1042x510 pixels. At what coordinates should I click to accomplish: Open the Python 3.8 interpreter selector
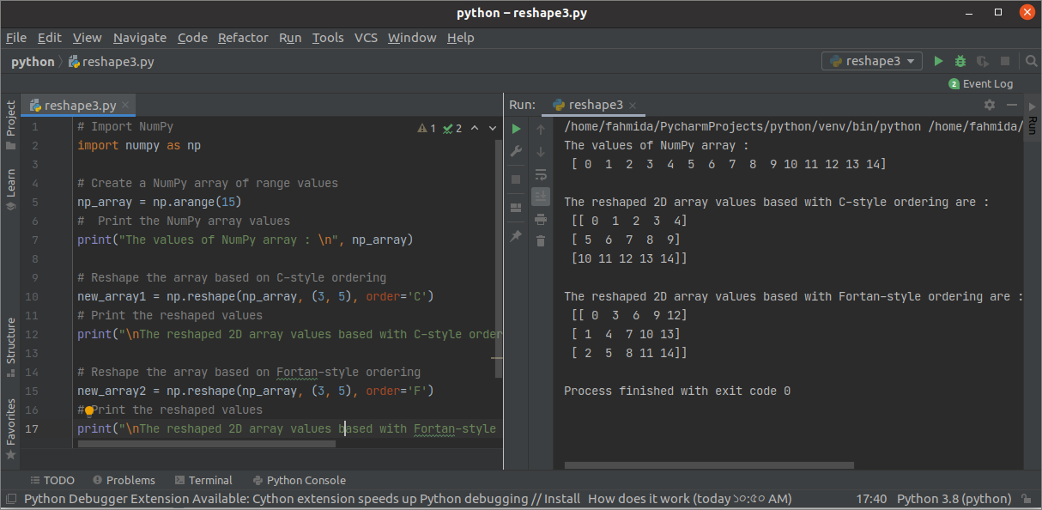coord(954,499)
